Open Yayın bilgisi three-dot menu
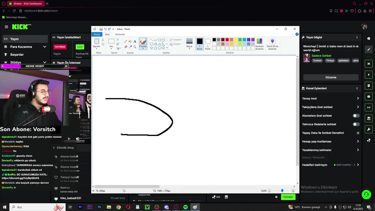 [357, 38]
